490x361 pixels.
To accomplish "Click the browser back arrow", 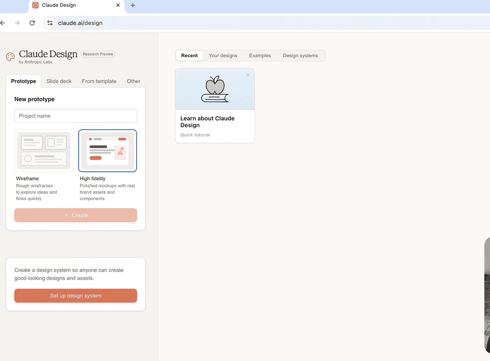I will 3,23.
